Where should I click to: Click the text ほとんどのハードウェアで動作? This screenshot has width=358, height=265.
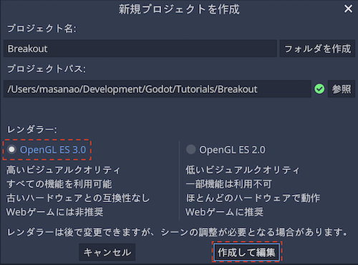(x=253, y=198)
